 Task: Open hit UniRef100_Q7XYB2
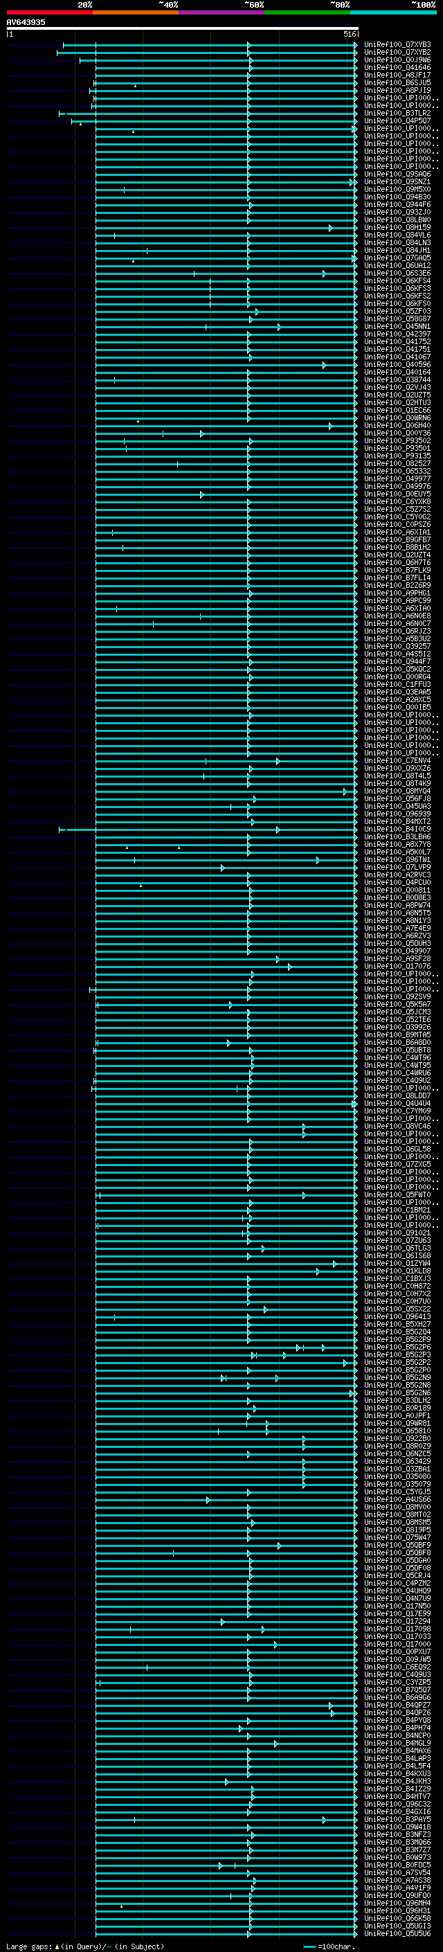click(397, 53)
